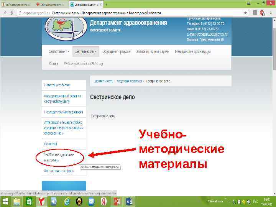Screen dimensions: 276x207
Task: Open Windows Store from the taskbar
Action: 29,202
